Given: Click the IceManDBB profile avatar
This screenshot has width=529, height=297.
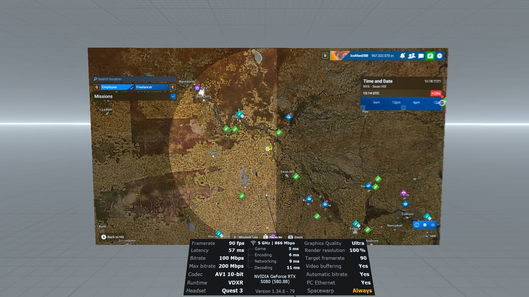Looking at the screenshot, I should 339,56.
